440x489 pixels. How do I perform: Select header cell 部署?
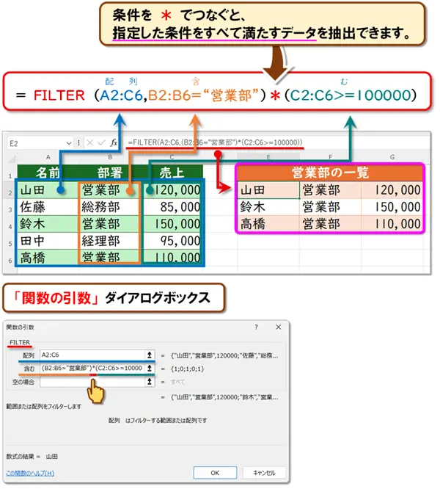pos(110,173)
